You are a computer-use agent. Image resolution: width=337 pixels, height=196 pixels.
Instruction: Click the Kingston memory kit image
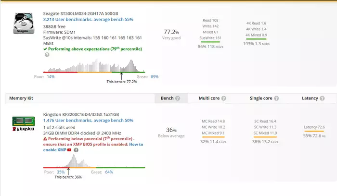pyautogui.click(x=24, y=124)
